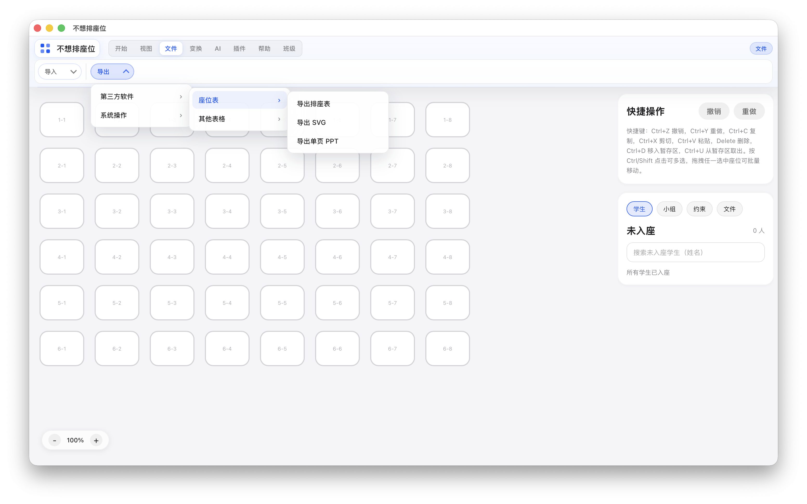This screenshot has height=504, width=807.
Task: Select the 小组 panel toggle
Action: [669, 209]
